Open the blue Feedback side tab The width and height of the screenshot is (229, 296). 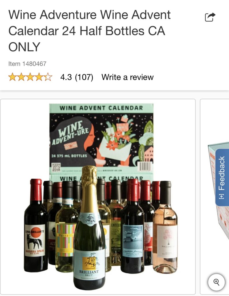tap(222, 177)
